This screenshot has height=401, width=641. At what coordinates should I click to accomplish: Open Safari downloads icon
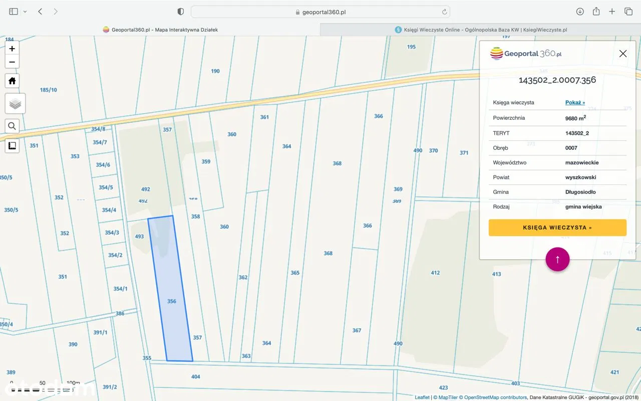(580, 12)
